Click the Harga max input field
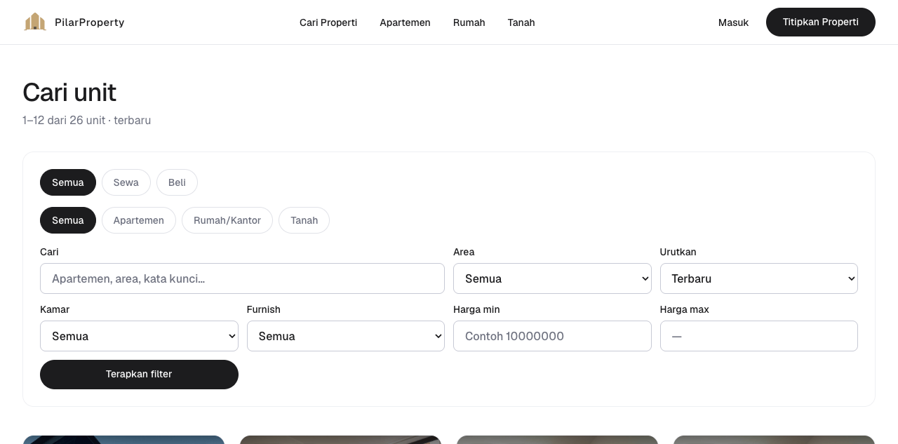This screenshot has height=444, width=898. click(759, 336)
